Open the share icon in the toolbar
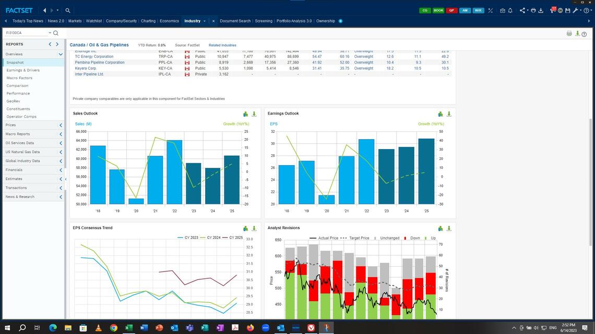595x334 pixels. click(x=521, y=10)
